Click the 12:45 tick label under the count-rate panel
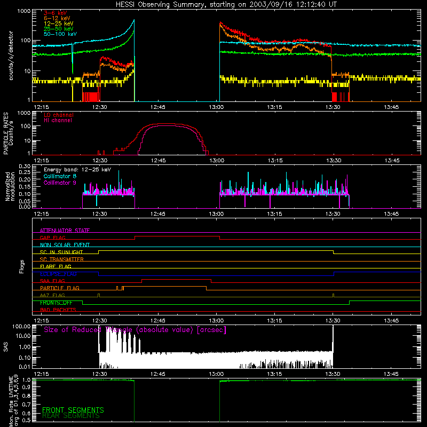Viewport: 427px width, 427px height. click(158, 107)
